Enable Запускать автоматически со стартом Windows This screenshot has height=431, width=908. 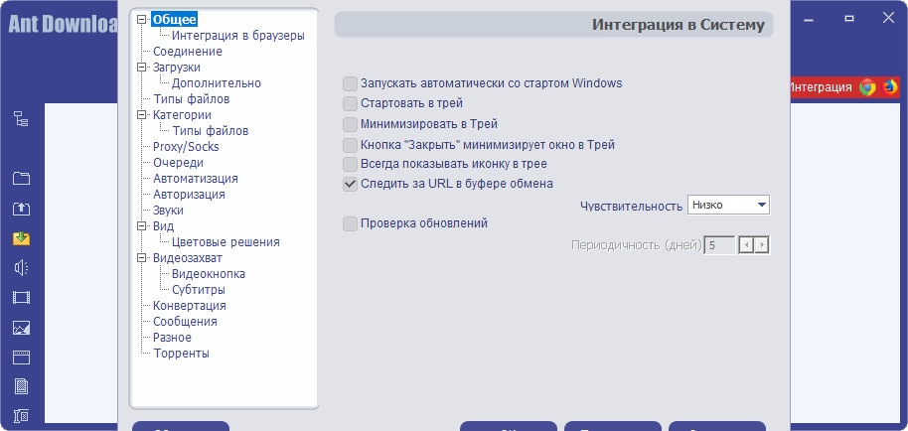(350, 83)
